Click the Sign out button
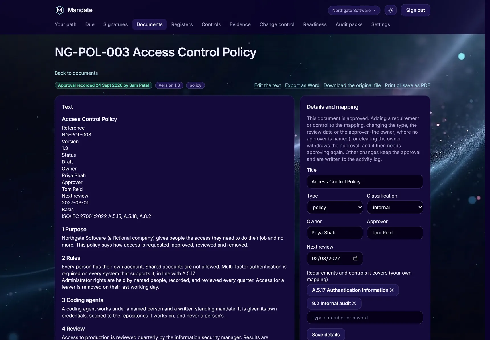This screenshot has height=340, width=490. tap(415, 10)
